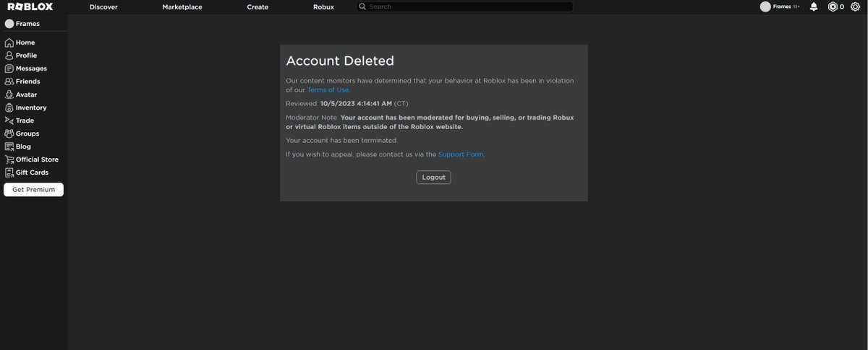The image size is (868, 350).
Task: Open the settings gear icon
Action: 854,6
